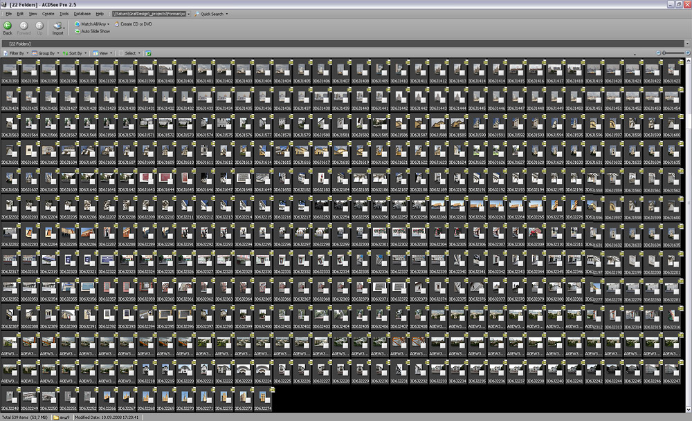Click the Import icon in toolbar
This screenshot has width=692, height=421.
click(x=58, y=26)
